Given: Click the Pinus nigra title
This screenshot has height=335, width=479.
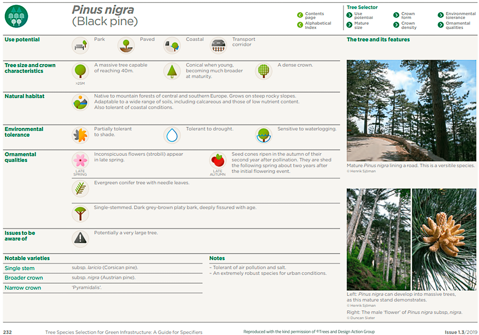Looking at the screenshot, I should click(x=103, y=10).
